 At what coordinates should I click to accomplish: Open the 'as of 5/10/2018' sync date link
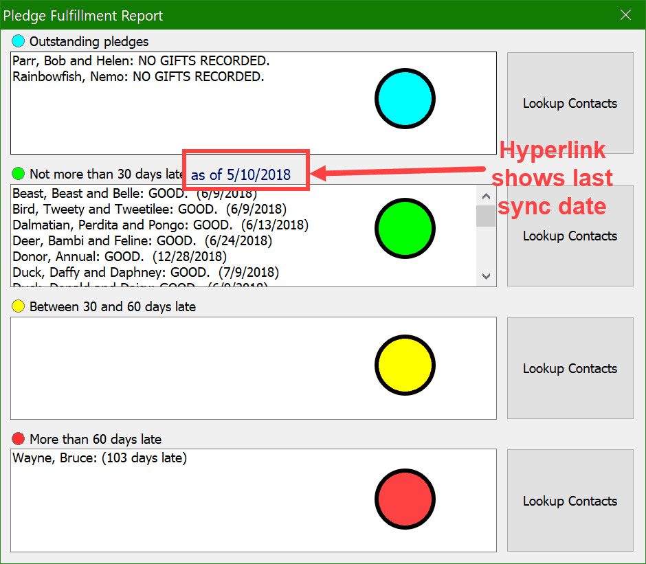coord(241,175)
